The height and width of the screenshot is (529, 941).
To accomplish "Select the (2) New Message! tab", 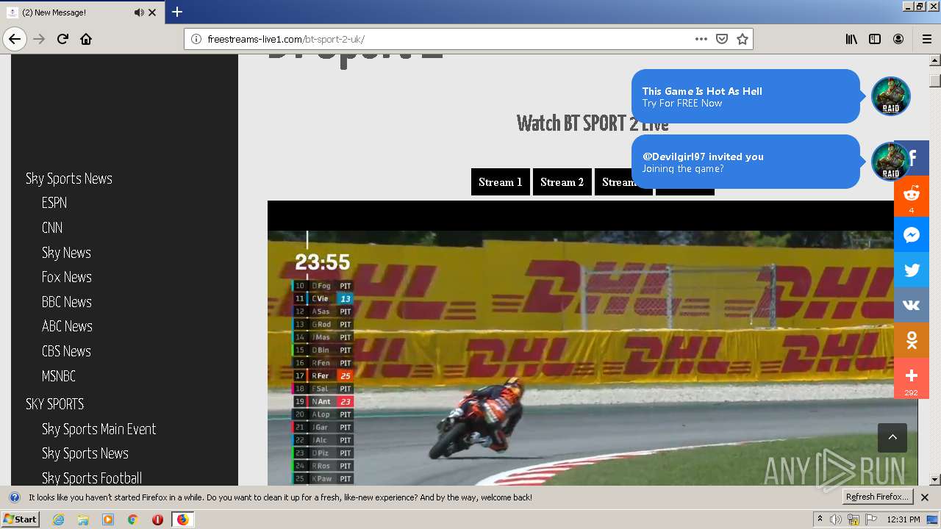I will [82, 12].
